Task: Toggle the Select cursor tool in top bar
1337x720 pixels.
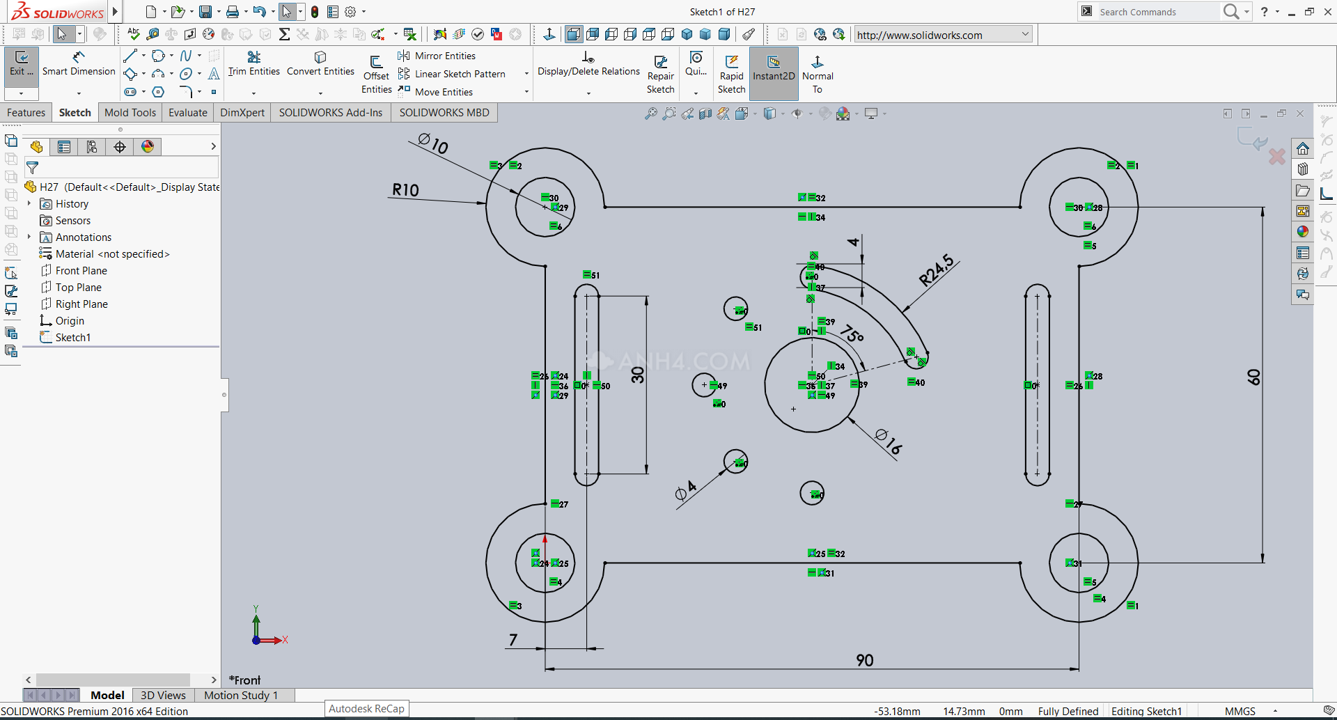Action: click(x=286, y=12)
